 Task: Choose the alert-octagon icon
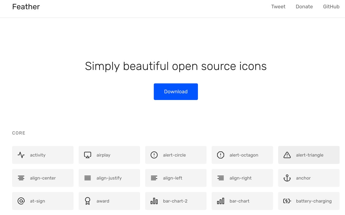pos(221,155)
